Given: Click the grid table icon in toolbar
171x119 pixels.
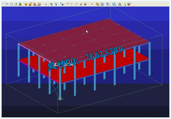Looking at the screenshot, I should 102,4.
